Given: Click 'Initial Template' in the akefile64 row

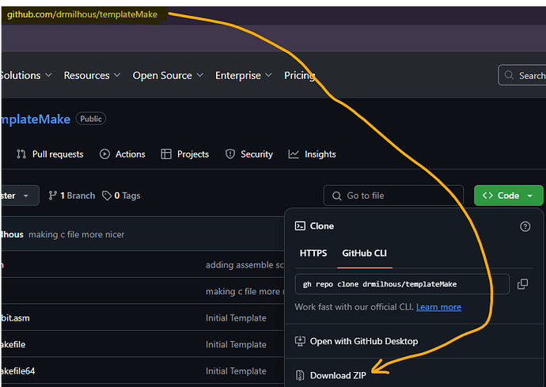Looking at the screenshot, I should [x=236, y=371].
